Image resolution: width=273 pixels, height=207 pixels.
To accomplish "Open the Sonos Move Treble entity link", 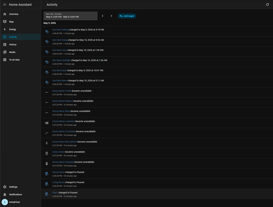I will point(62,91).
